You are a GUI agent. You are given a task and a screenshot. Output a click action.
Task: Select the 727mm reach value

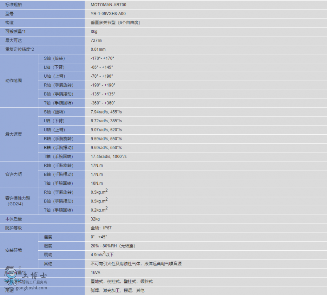(96, 40)
